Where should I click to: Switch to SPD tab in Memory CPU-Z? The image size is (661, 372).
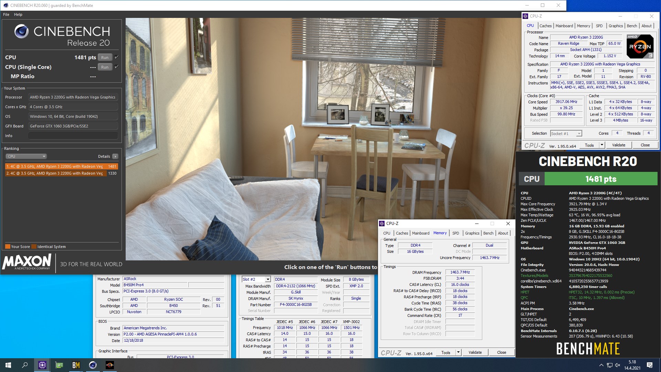455,233
